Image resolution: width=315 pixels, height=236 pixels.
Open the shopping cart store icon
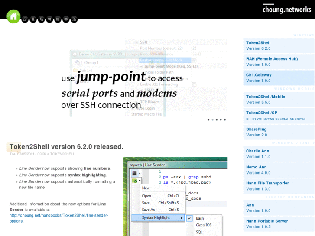(x=58, y=19)
